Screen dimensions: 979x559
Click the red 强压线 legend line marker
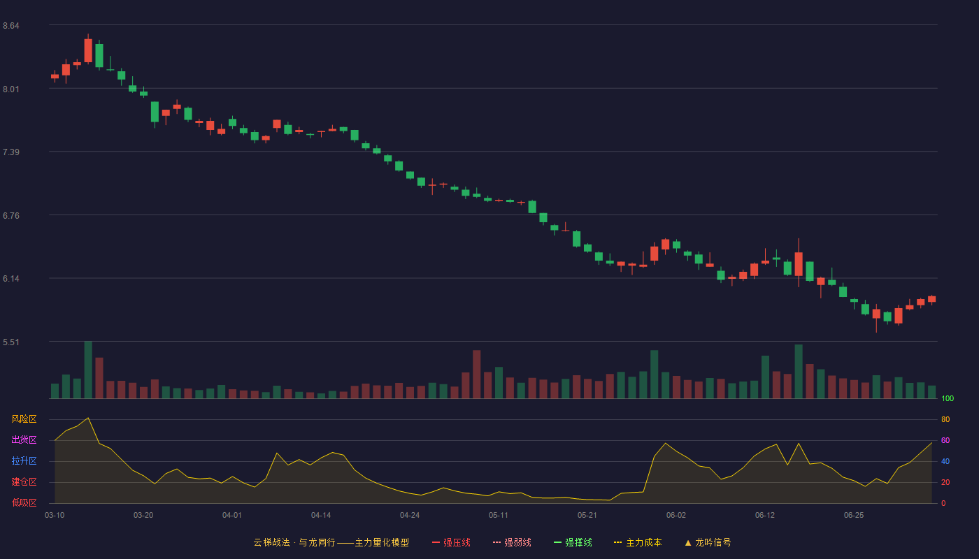click(436, 542)
